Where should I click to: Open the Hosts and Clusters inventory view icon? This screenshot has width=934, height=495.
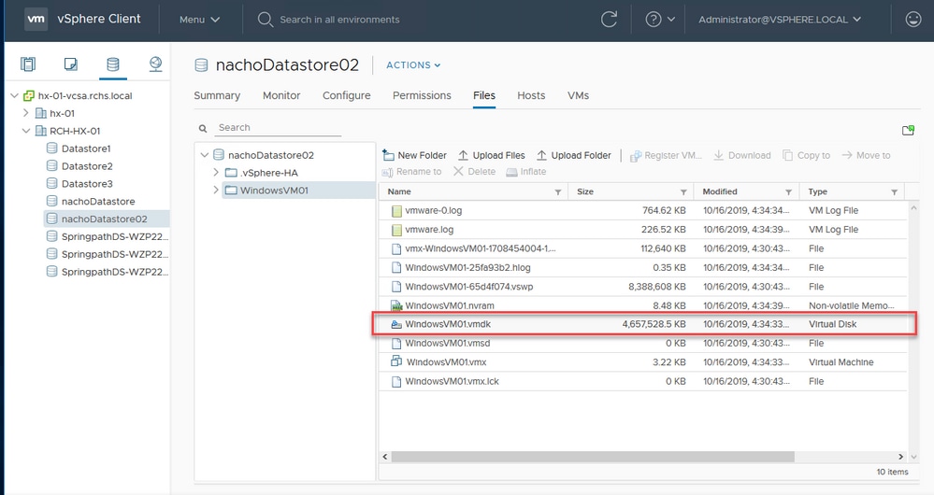point(28,64)
